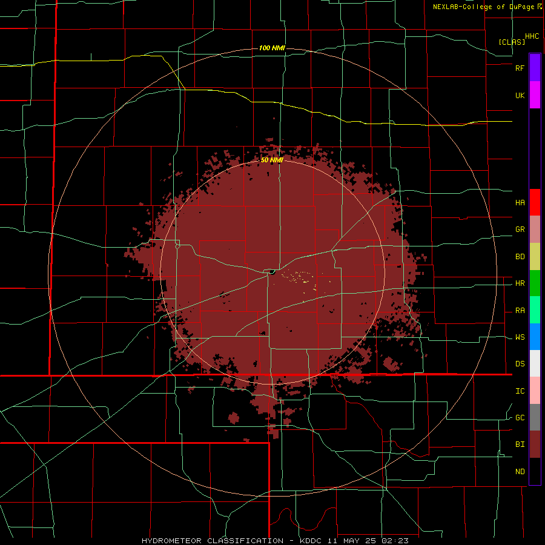Click the black ND legend swatch

click(535, 471)
